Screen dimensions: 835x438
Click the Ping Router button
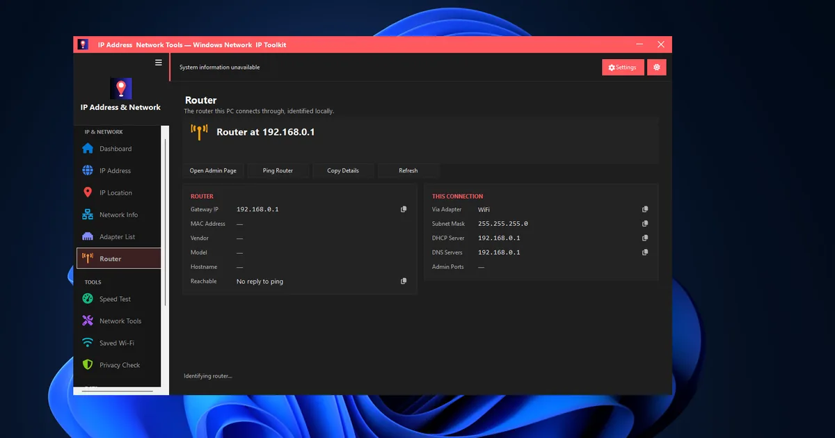coord(278,170)
